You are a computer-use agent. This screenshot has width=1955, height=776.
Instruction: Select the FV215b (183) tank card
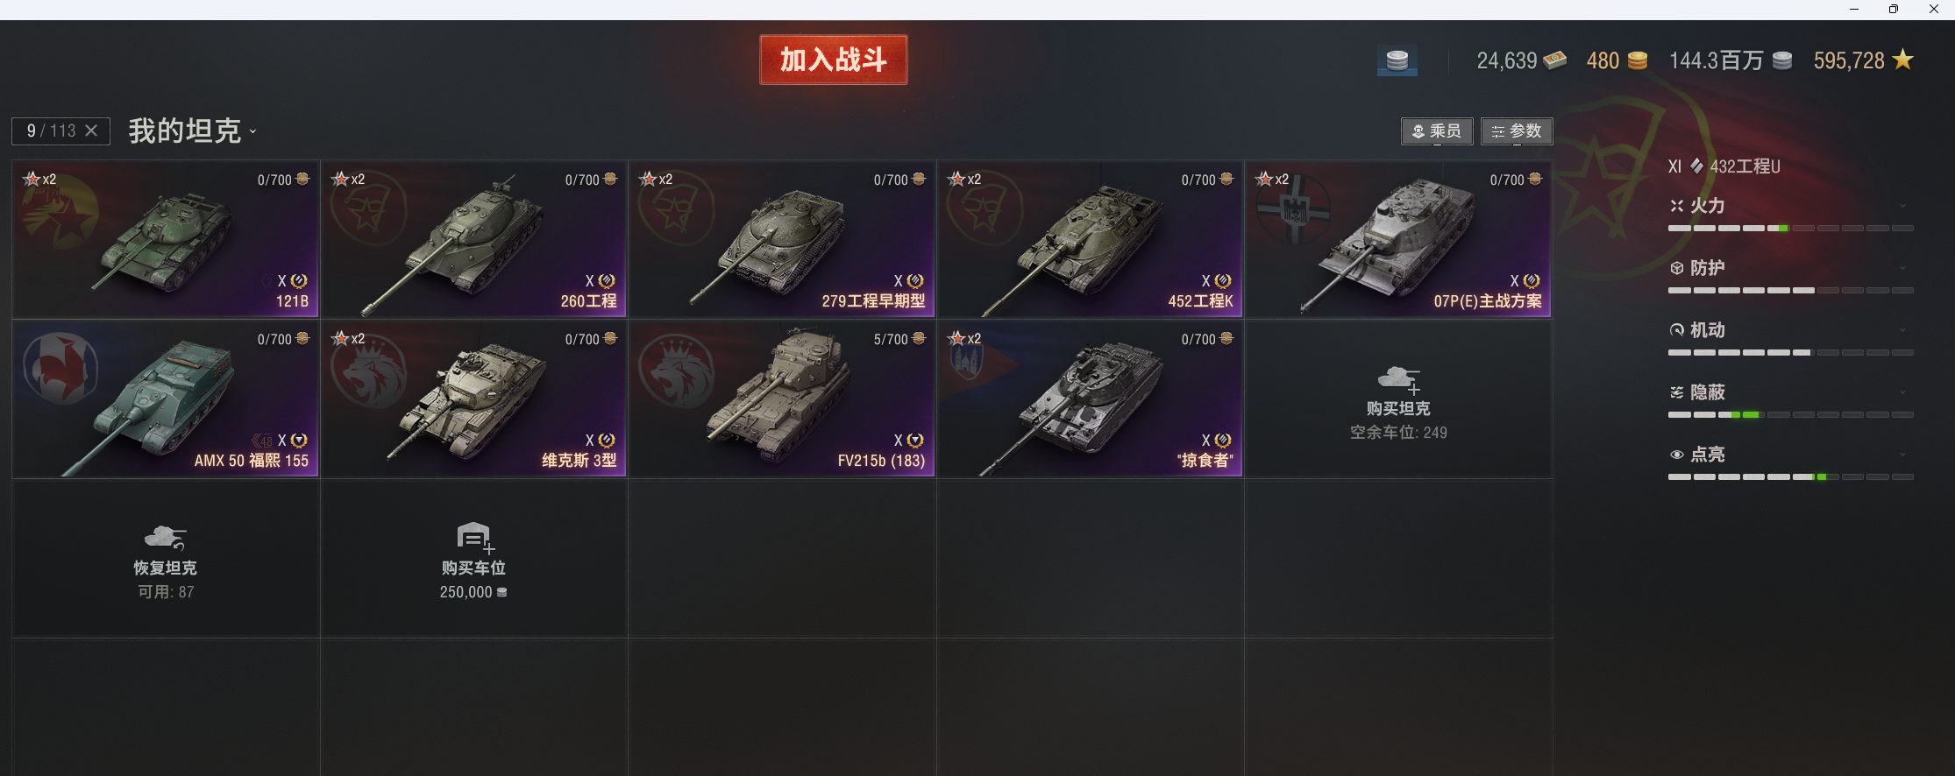[782, 399]
